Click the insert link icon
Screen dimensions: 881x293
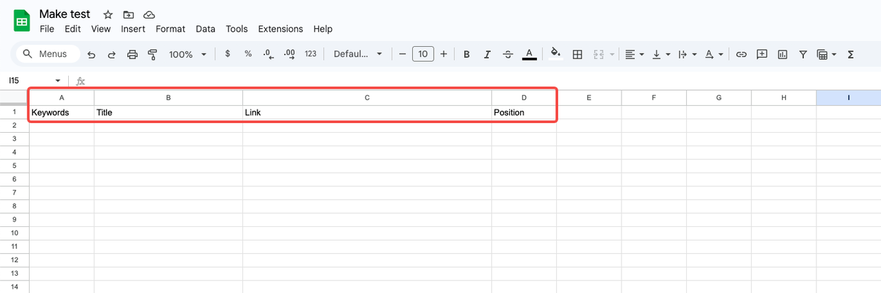(x=741, y=54)
